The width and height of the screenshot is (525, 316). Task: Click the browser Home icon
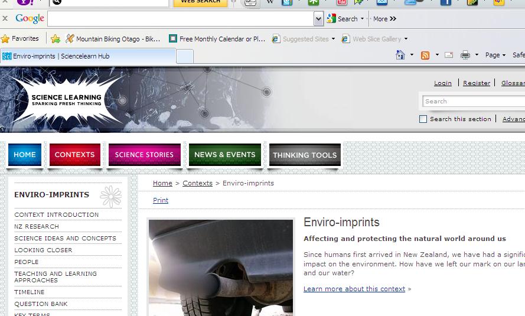tap(400, 54)
